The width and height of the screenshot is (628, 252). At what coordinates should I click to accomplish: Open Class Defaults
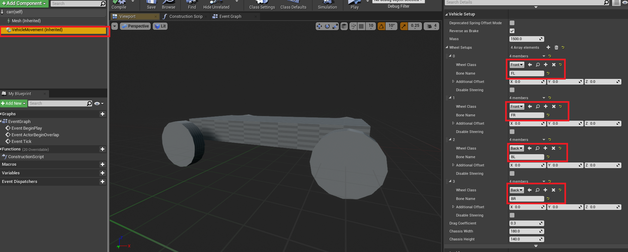click(293, 5)
